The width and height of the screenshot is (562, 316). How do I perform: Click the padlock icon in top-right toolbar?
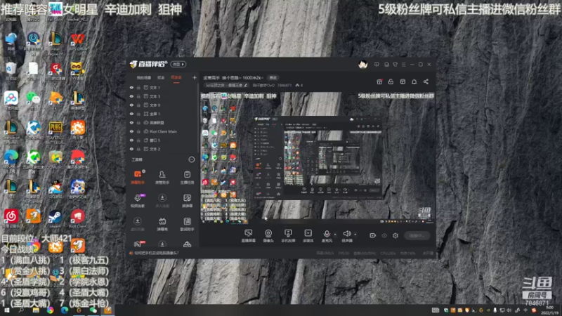click(x=391, y=81)
